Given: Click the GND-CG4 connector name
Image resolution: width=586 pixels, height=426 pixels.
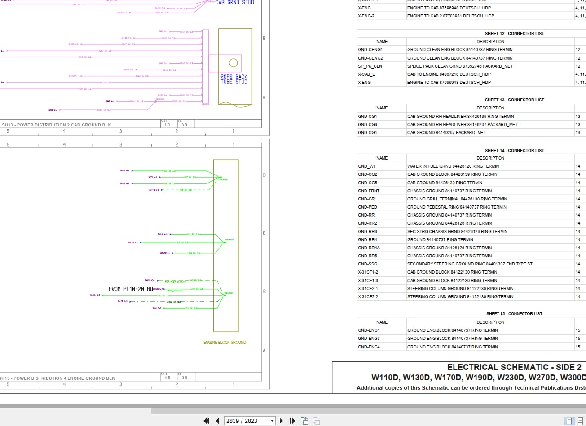Looking at the screenshot, I should (x=367, y=132).
